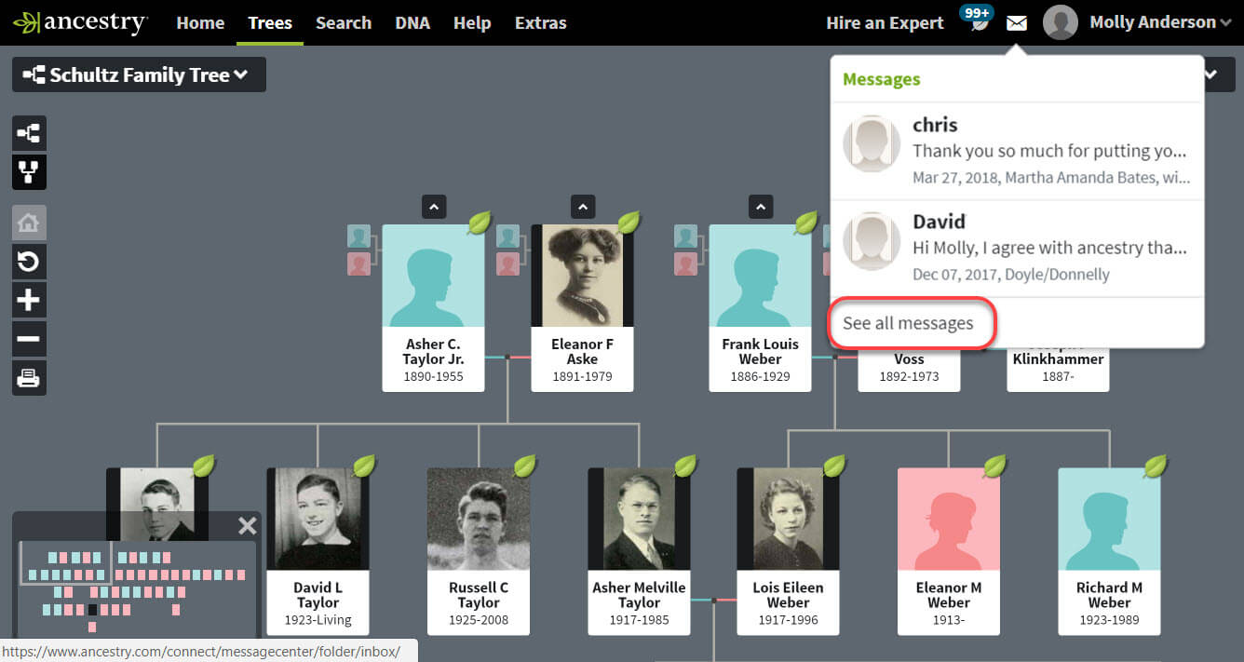Image resolution: width=1244 pixels, height=662 pixels.
Task: Switch to horizontal pedigree view
Action: click(29, 132)
